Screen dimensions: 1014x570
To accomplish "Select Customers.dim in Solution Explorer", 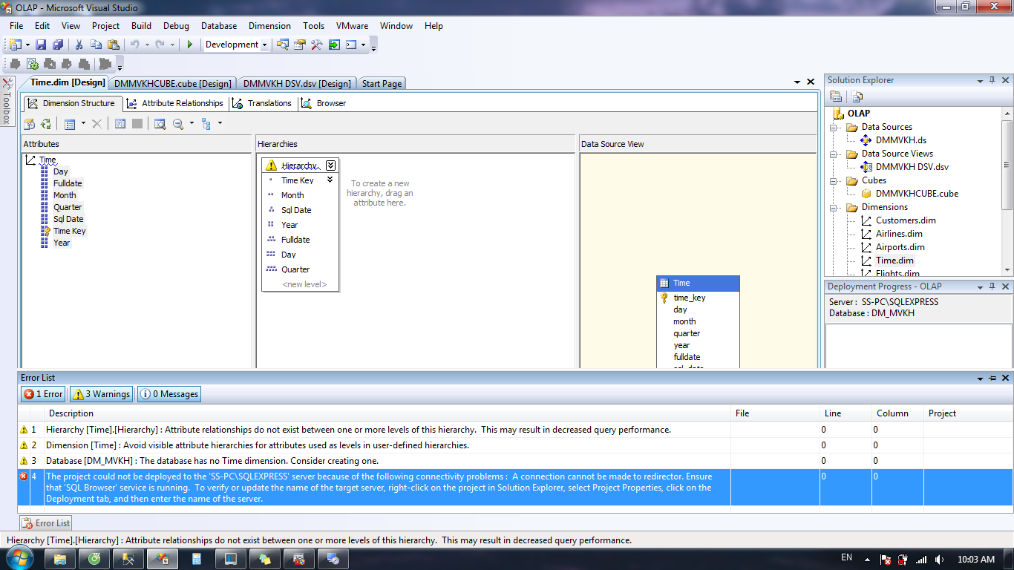I will coord(906,220).
